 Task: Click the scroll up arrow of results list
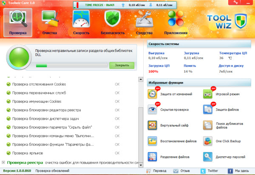[141, 79]
